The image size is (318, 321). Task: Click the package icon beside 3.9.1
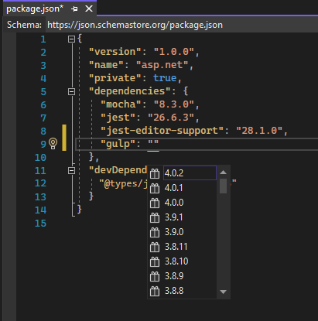(155, 217)
